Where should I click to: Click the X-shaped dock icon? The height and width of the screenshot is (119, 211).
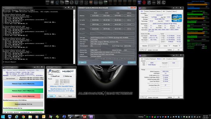pos(159,2)
